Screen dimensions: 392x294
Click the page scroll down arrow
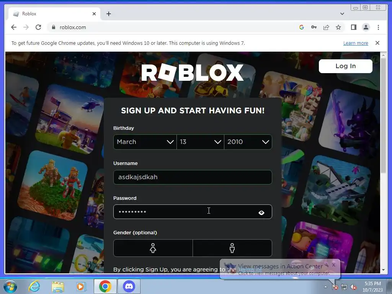[383, 270]
